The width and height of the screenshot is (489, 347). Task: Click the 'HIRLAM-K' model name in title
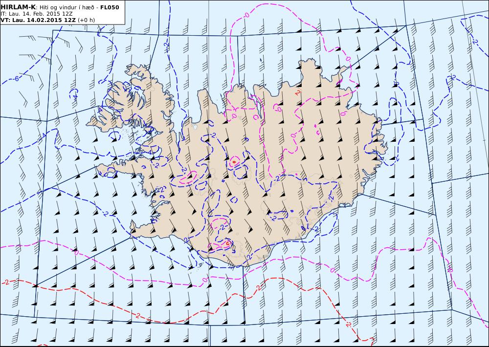[x=19, y=7]
